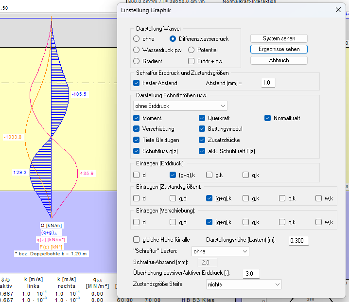Viewport: 349px width, 302px height.
Task: Click the 'Überhöhung passiver/aktiver Erddruck' field
Action: (x=252, y=274)
